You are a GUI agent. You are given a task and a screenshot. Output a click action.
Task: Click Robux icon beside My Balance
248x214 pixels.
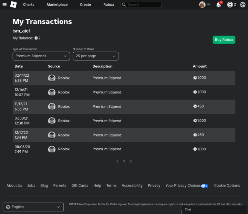(x=36, y=38)
